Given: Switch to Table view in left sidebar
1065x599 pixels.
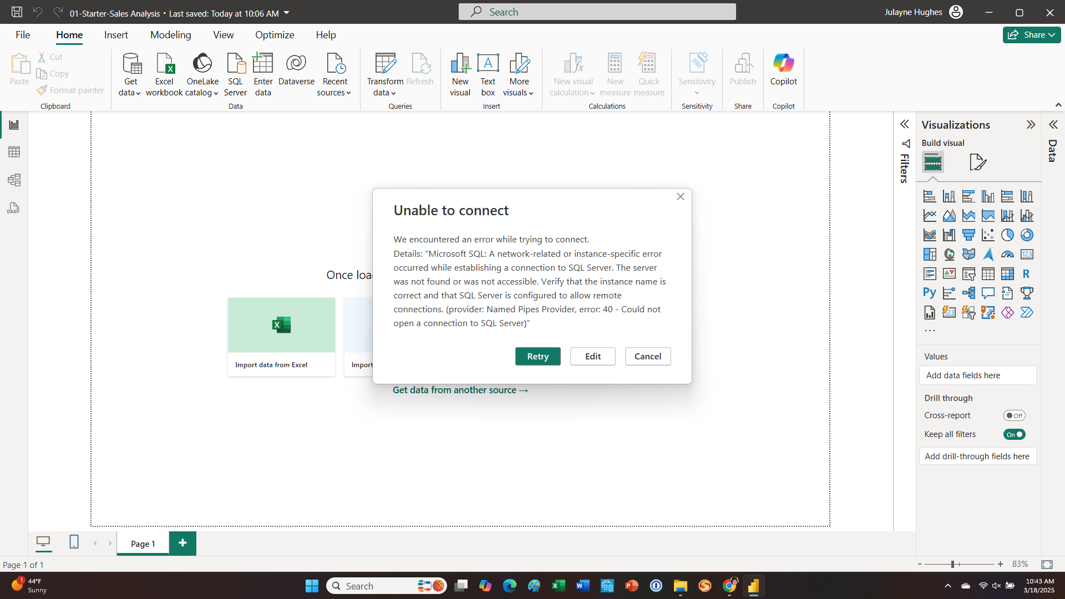Looking at the screenshot, I should coord(14,152).
